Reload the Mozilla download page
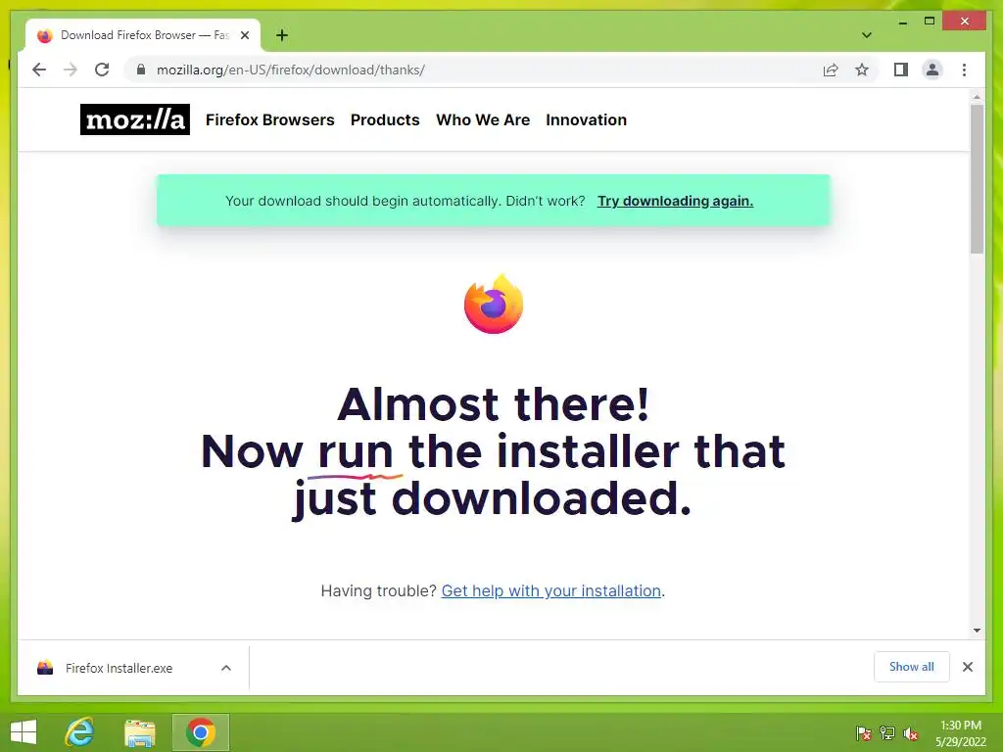The height and width of the screenshot is (752, 1003). coord(102,70)
